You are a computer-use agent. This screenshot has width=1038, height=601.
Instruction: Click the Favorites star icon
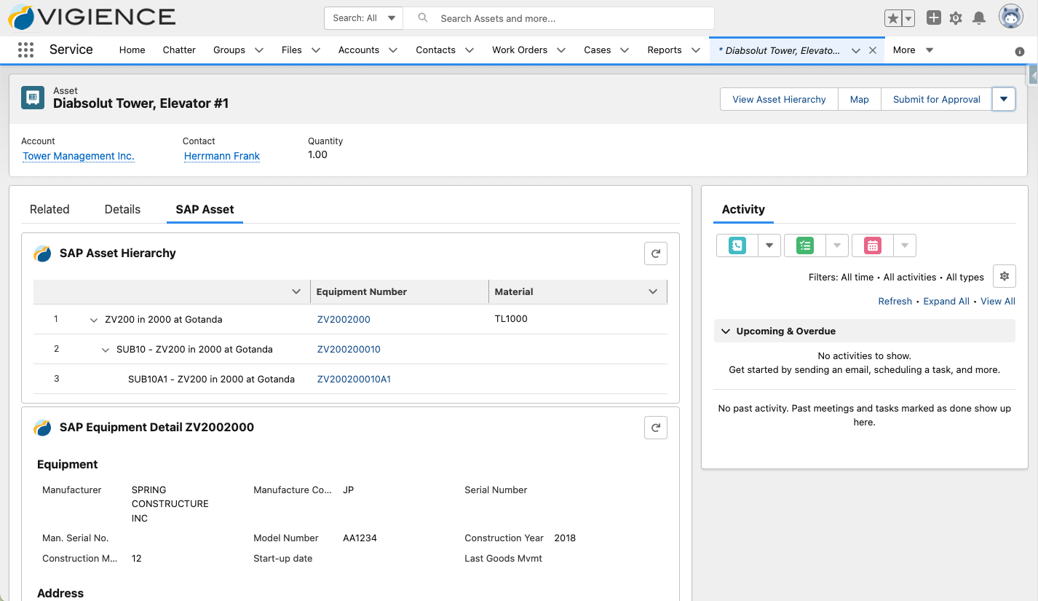[893, 18]
